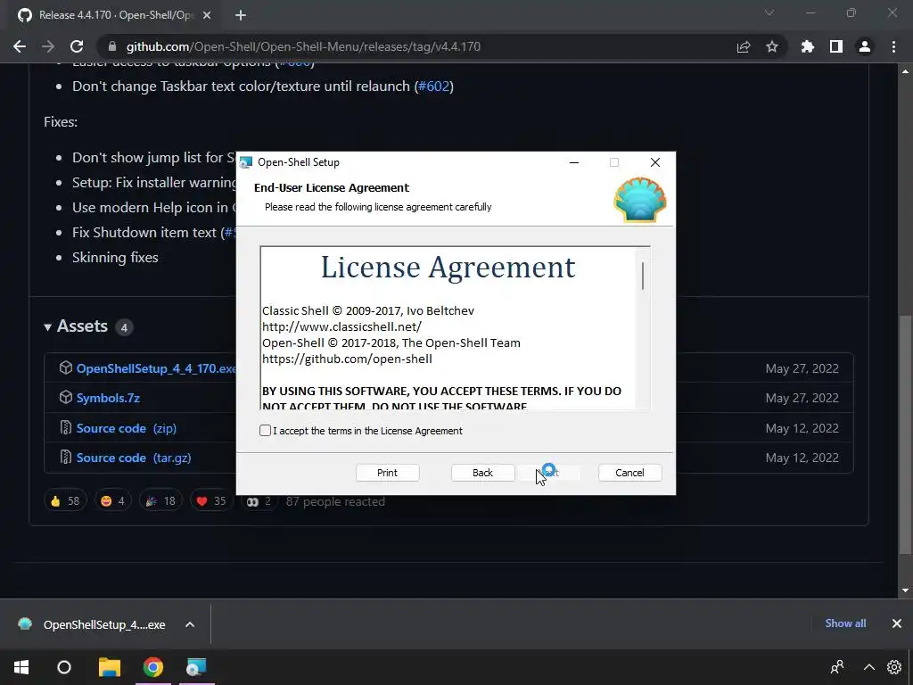Open File Explorer from taskbar
The width and height of the screenshot is (913, 685).
pos(109,667)
